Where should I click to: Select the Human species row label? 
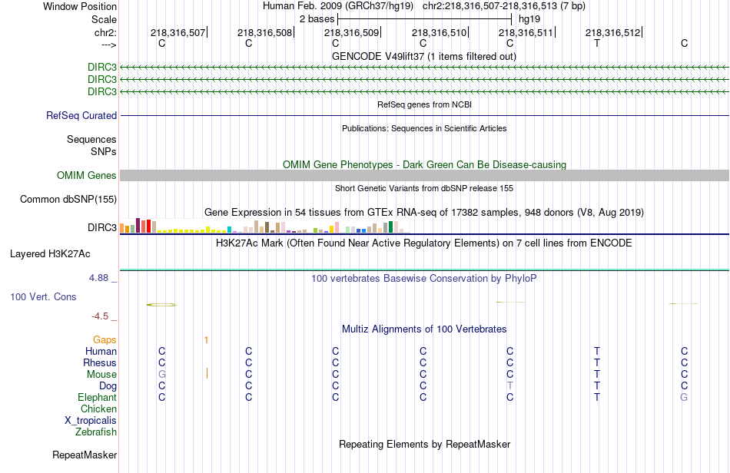coord(101,352)
